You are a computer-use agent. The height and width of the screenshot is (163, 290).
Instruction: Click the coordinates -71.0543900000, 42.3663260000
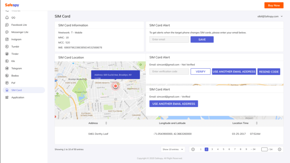(172, 134)
